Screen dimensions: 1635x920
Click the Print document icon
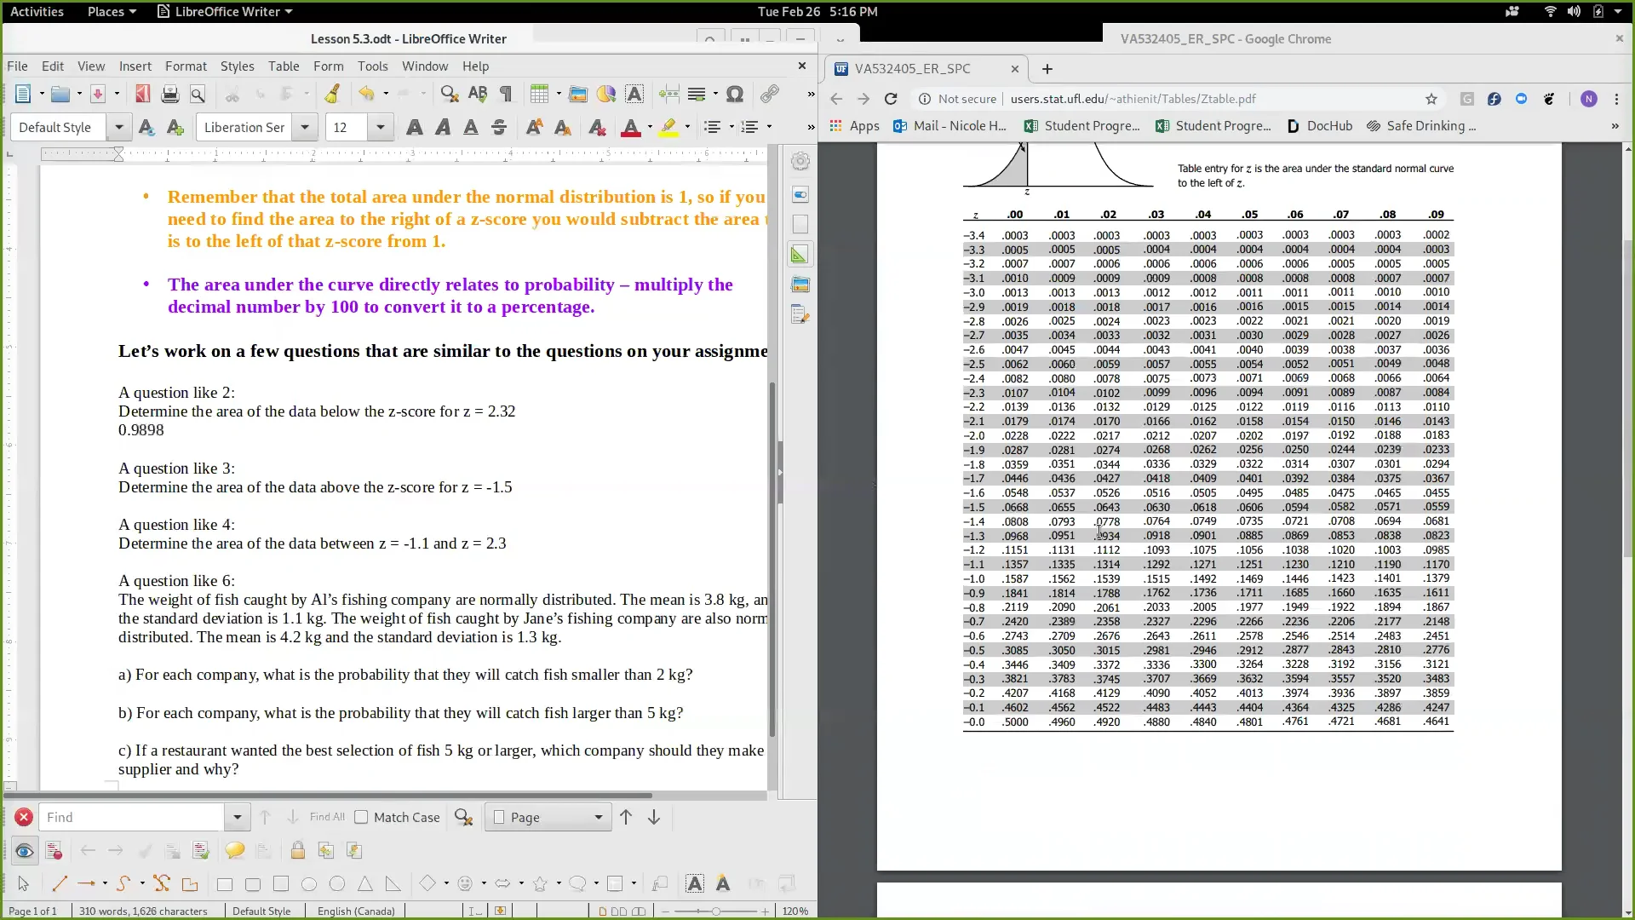pyautogui.click(x=170, y=94)
